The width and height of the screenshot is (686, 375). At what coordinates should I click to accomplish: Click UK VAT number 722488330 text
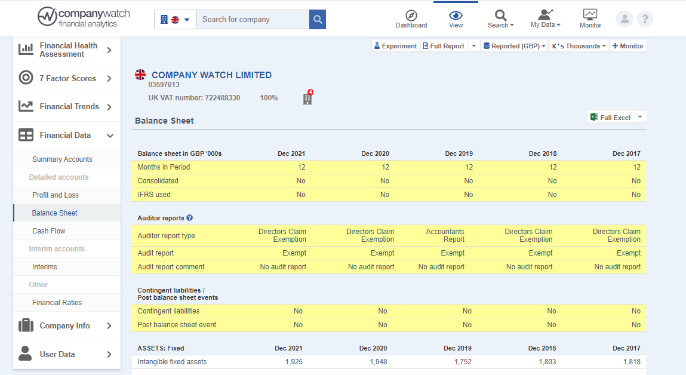point(194,98)
